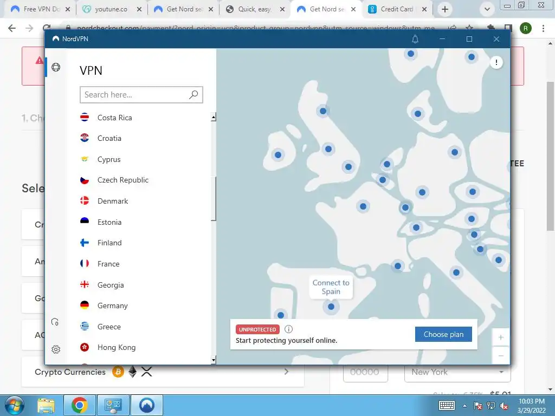
Task: Click the country list scroll down arrow
Action: [x=214, y=360]
